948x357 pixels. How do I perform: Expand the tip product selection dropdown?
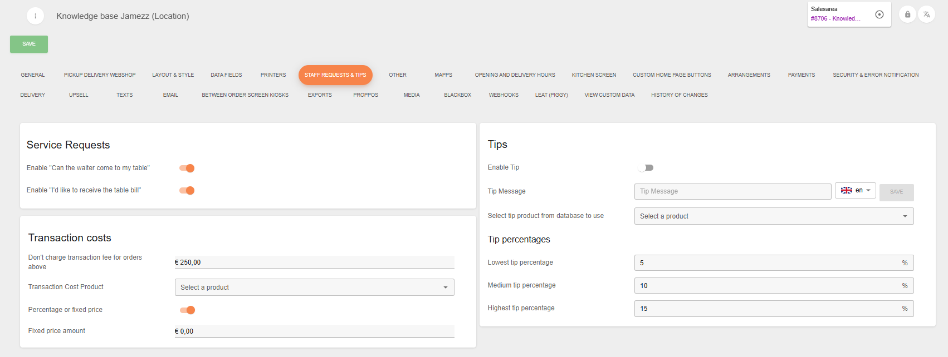click(x=774, y=216)
